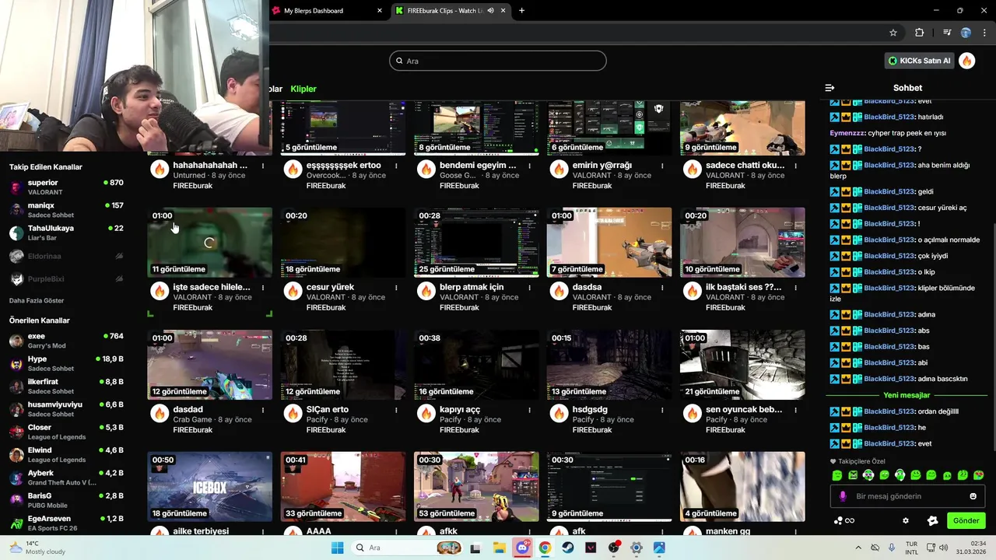Open options menu for 'hsdgsdg' clip

coord(662,409)
